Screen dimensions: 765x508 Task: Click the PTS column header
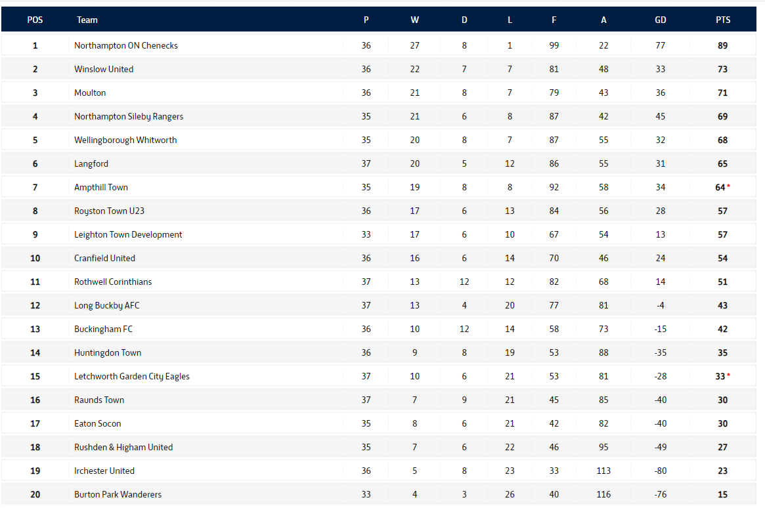click(x=723, y=20)
